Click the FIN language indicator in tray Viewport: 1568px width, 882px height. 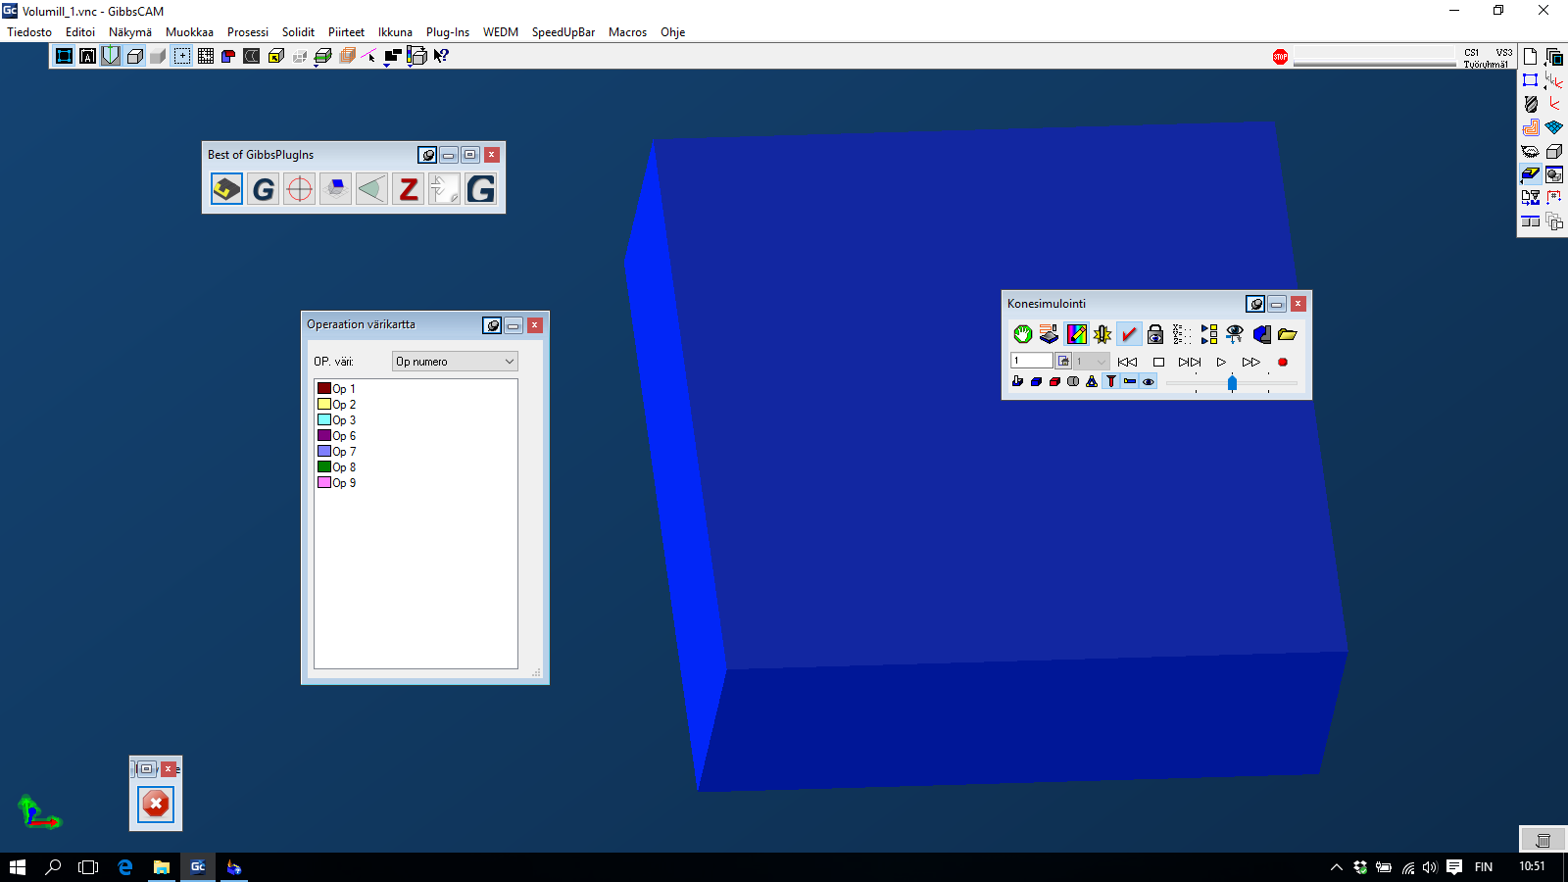click(x=1484, y=867)
